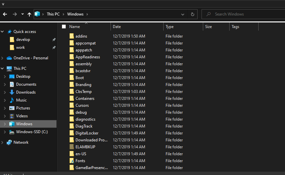The width and height of the screenshot is (285, 175).
Task: Select the DigitalLocker folder
Action: [87, 133]
